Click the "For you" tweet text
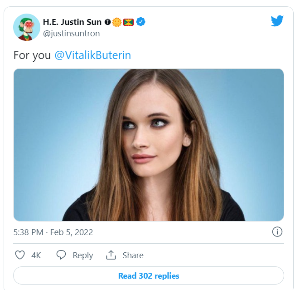The width and height of the screenshot is (300, 290). point(32,55)
